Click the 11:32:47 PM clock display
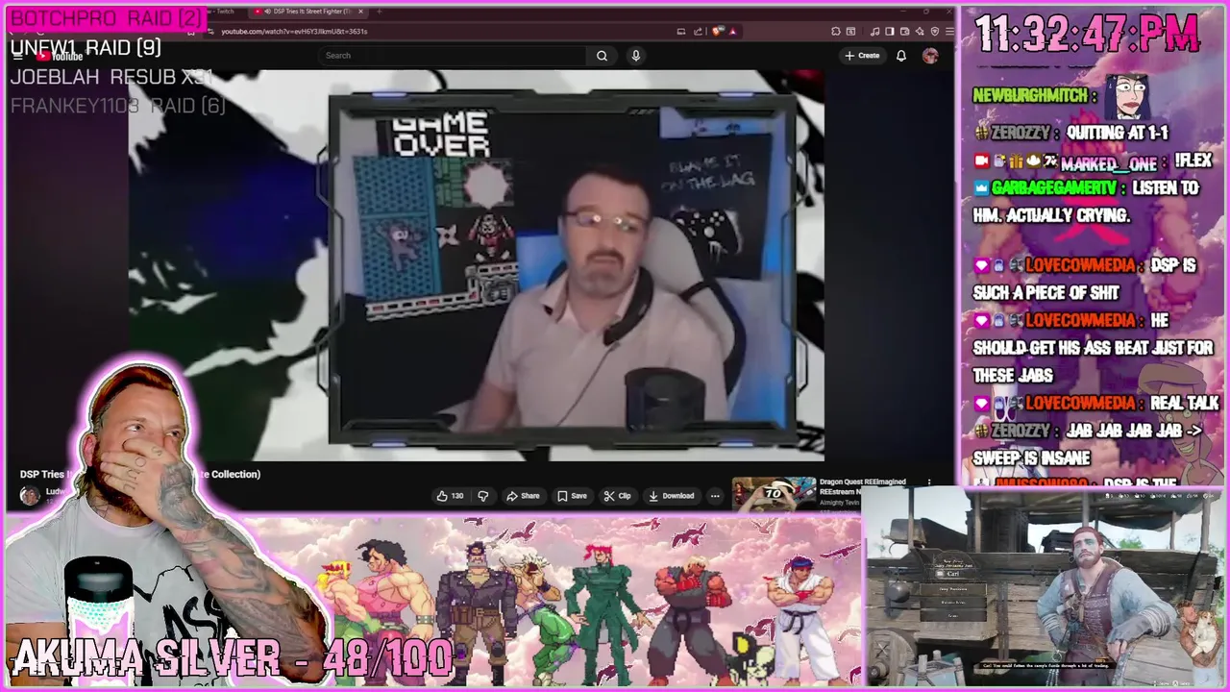1230x692 pixels. point(1088,35)
